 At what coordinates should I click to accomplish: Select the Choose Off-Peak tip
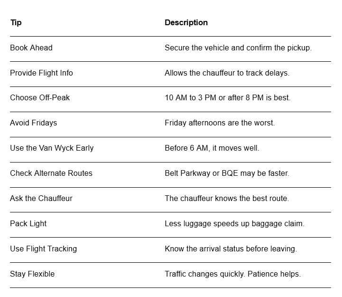[40, 98]
